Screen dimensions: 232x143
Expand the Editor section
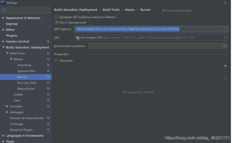3,30
